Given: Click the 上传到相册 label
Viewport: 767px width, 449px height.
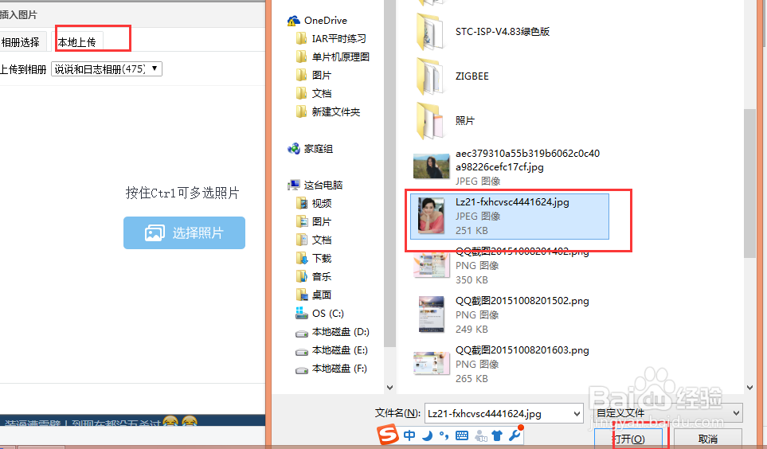Looking at the screenshot, I should 23,69.
